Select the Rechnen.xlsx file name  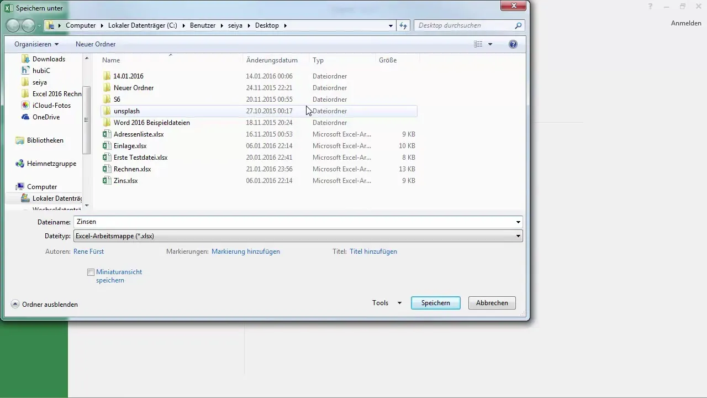[x=133, y=169]
